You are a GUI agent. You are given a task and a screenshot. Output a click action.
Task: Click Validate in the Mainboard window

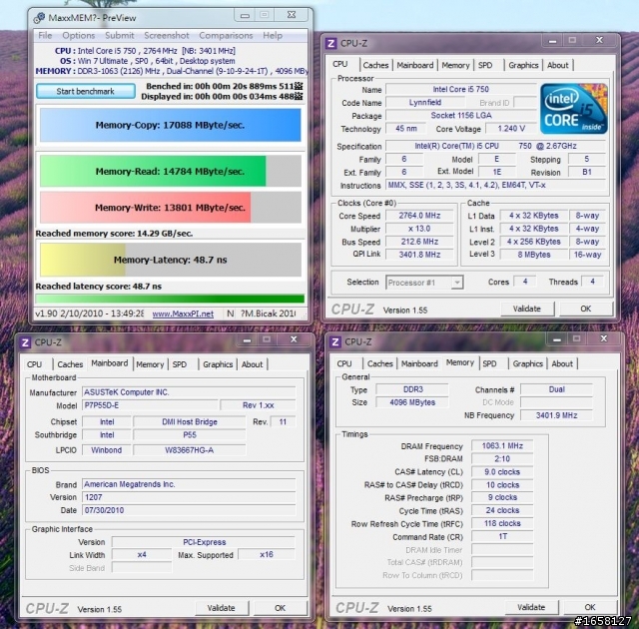tap(222, 608)
